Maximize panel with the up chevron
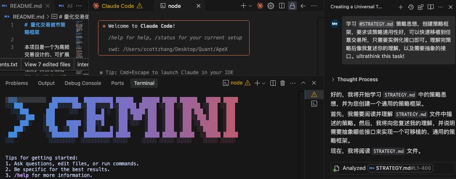Screen dimensions: 456x179 (x=303, y=83)
